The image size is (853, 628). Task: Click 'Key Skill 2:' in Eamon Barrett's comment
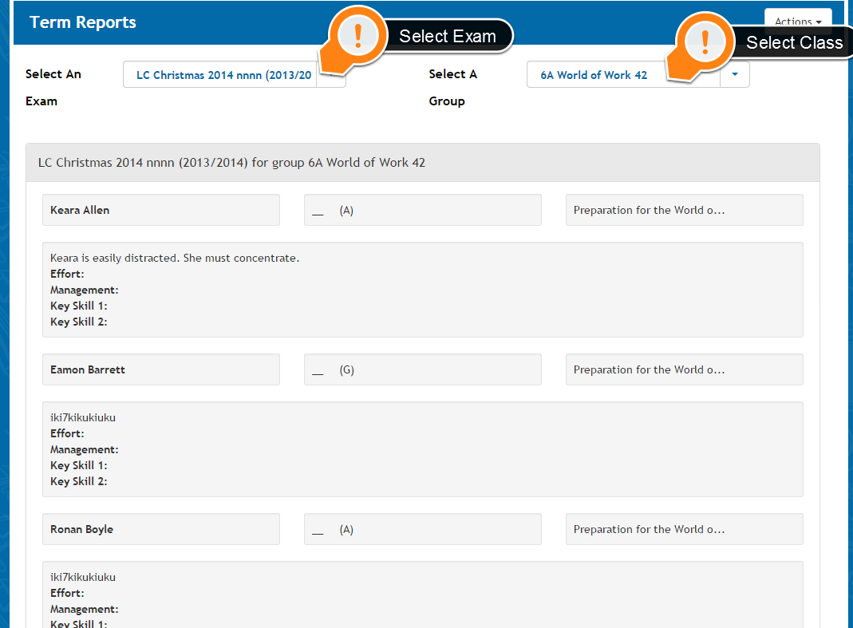click(79, 481)
